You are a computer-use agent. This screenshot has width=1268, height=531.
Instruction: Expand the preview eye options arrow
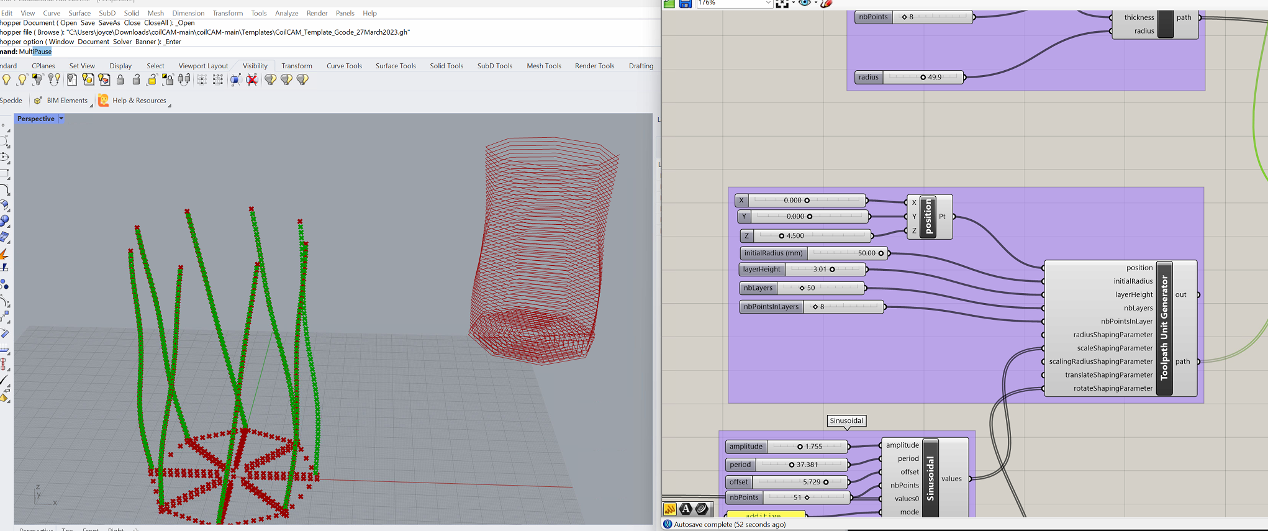815,4
